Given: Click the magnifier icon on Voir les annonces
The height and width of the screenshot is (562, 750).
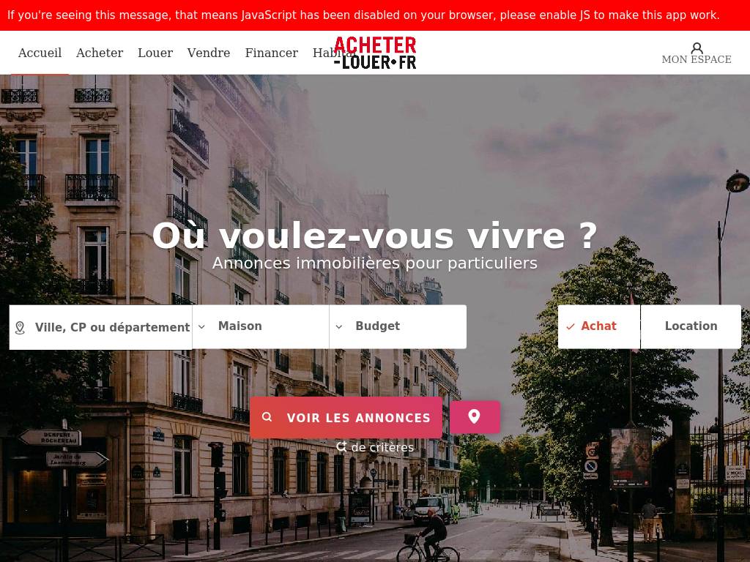Looking at the screenshot, I should click(x=267, y=416).
